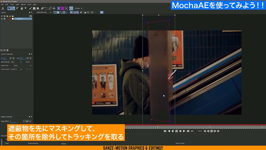Screen dimensions: 266x150
Task: Select the Scale tool
Action: pos(50,8)
